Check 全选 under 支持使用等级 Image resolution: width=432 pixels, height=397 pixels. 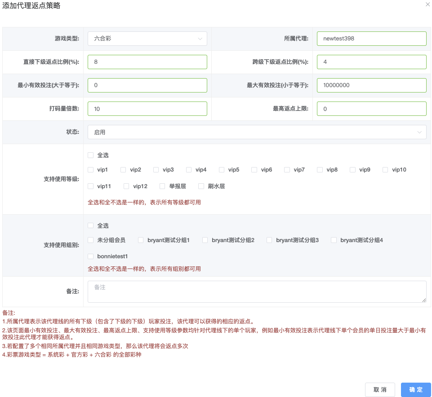91,155
